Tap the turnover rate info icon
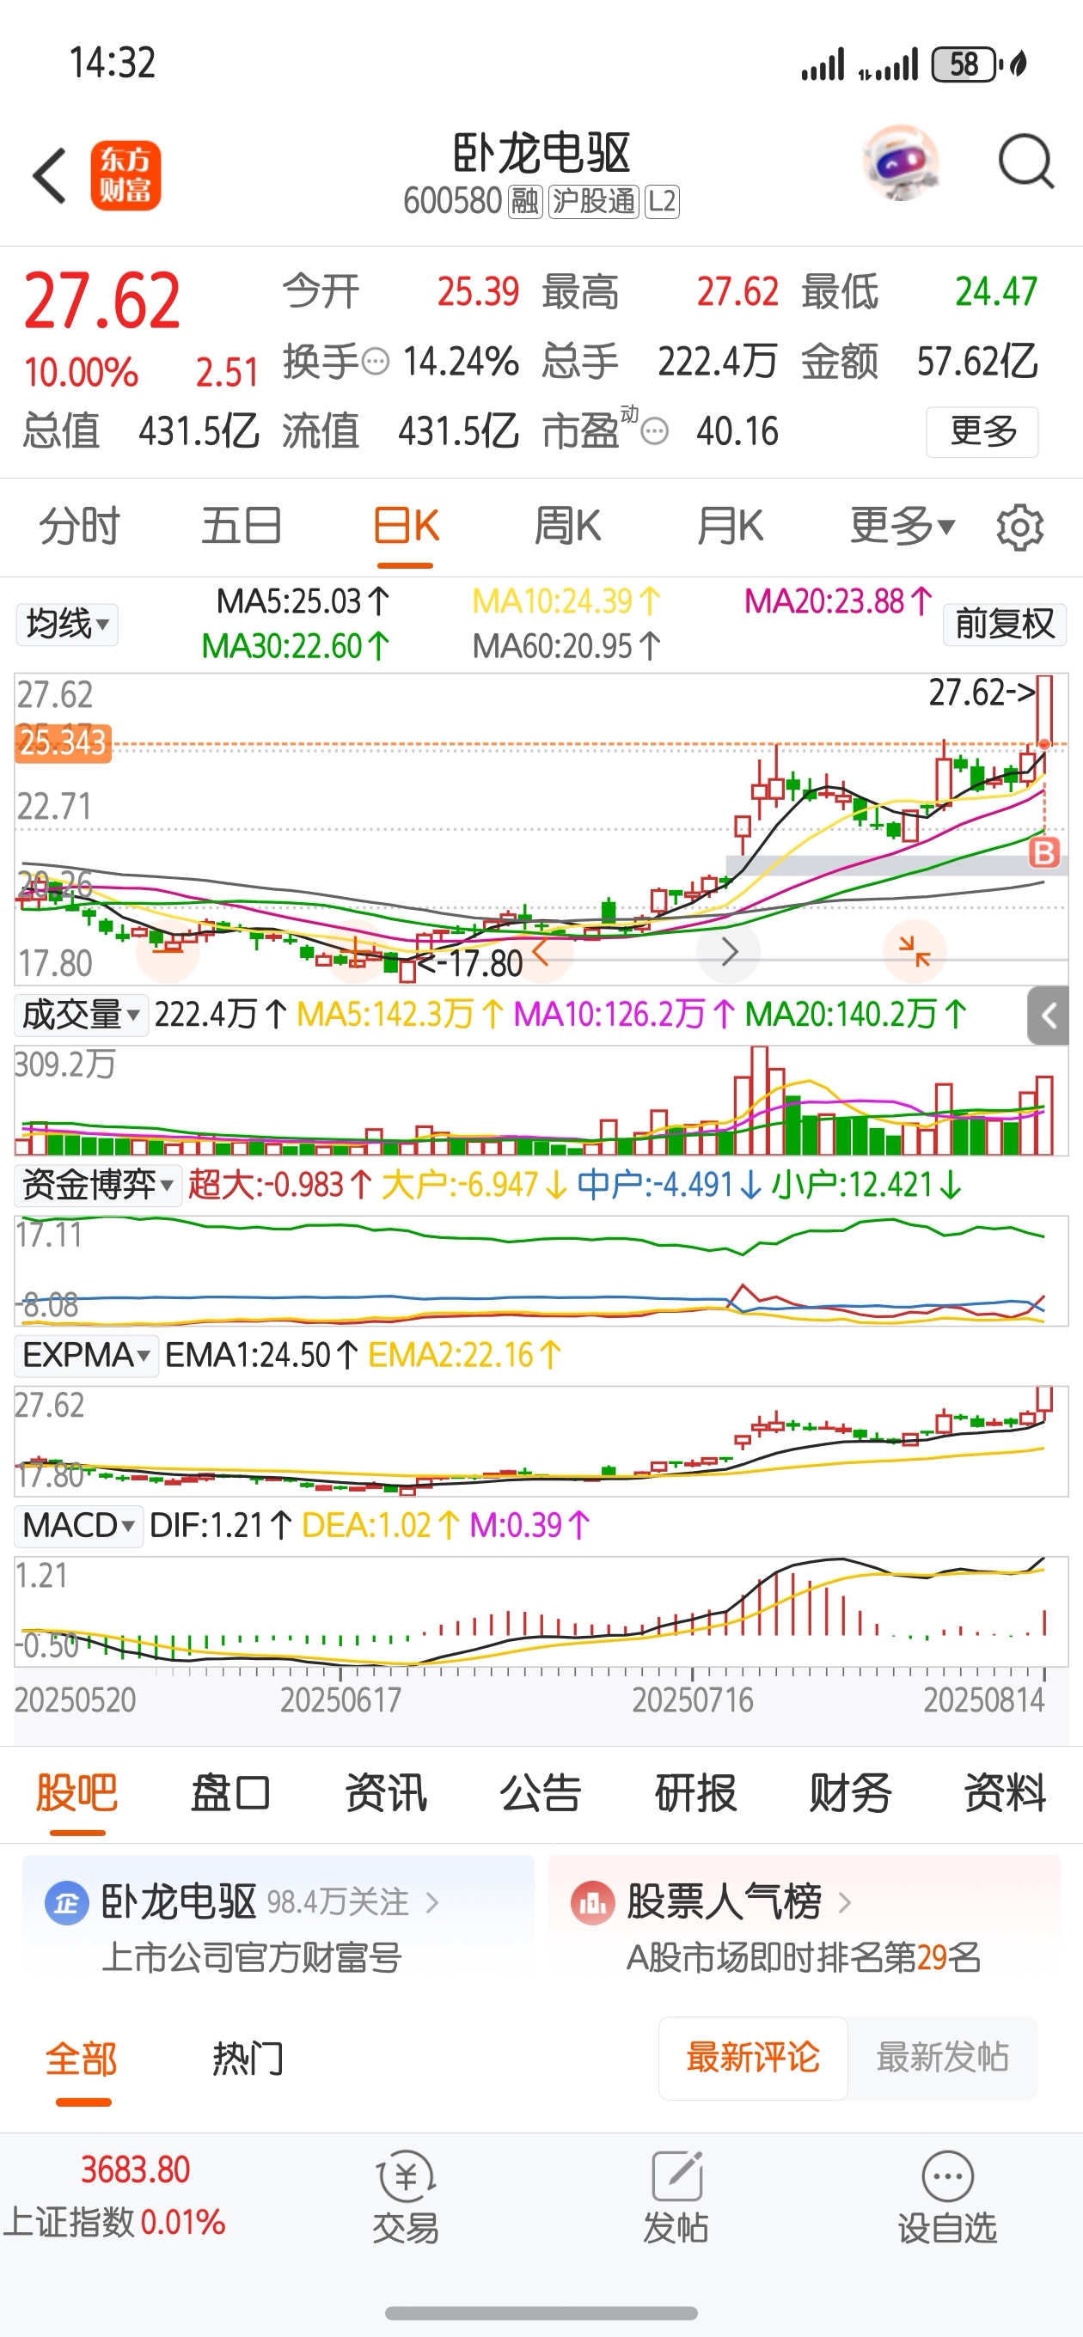 [376, 362]
